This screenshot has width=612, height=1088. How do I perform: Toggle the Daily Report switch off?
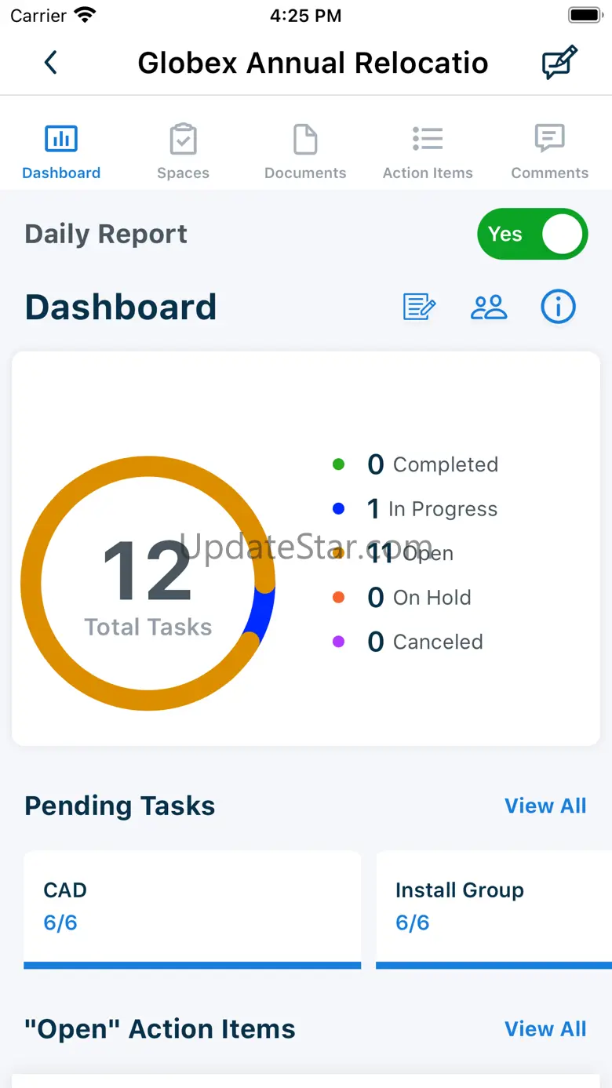(x=532, y=234)
